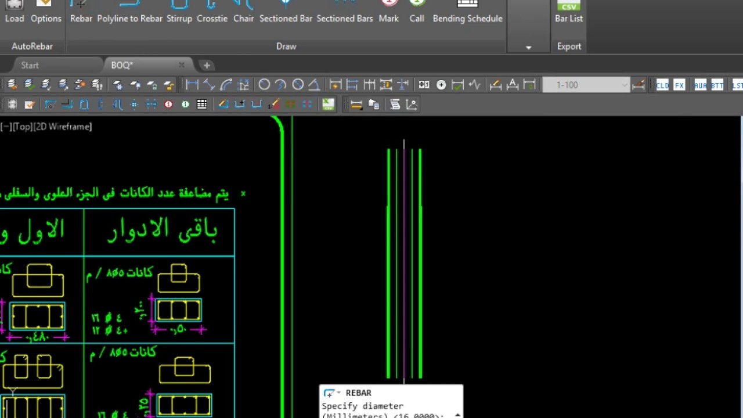Select the Arc Length dimension tool

[x=226, y=85]
